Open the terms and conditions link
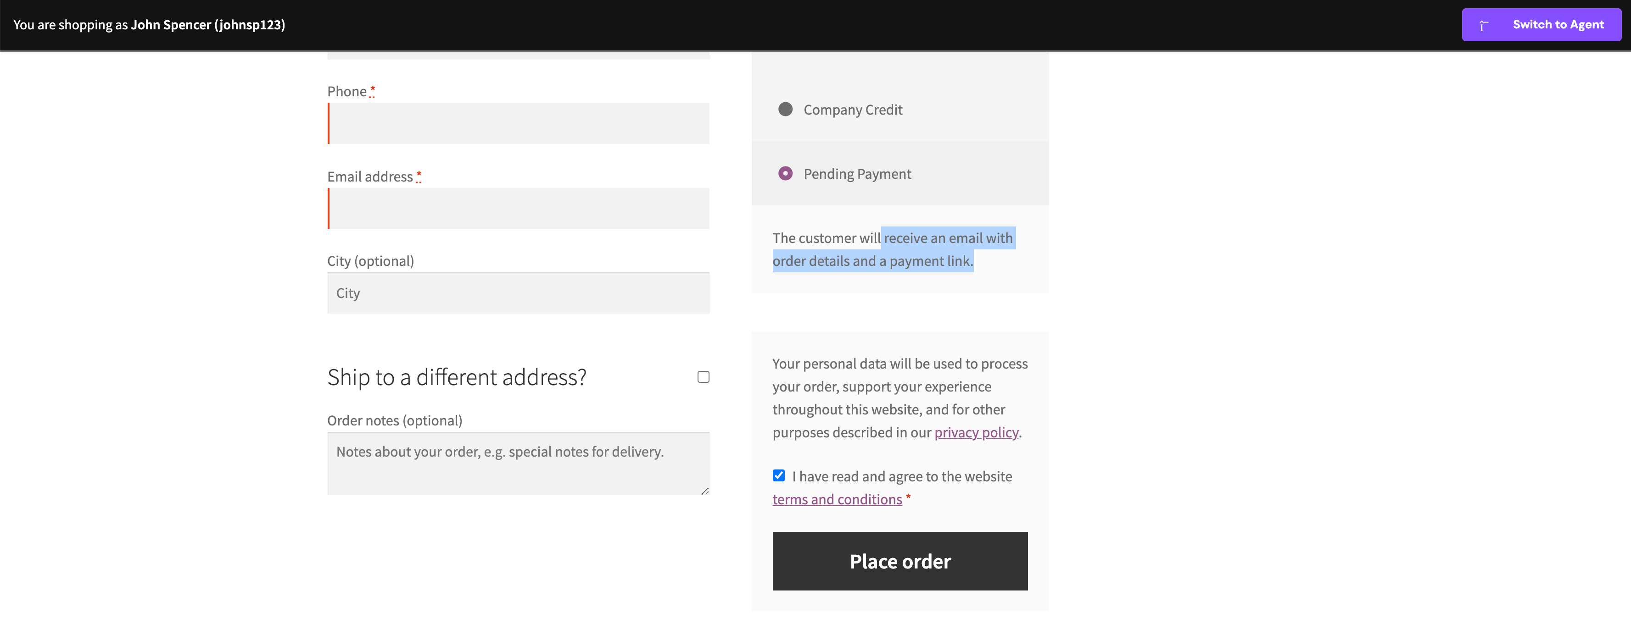The image size is (1631, 618). (837, 499)
